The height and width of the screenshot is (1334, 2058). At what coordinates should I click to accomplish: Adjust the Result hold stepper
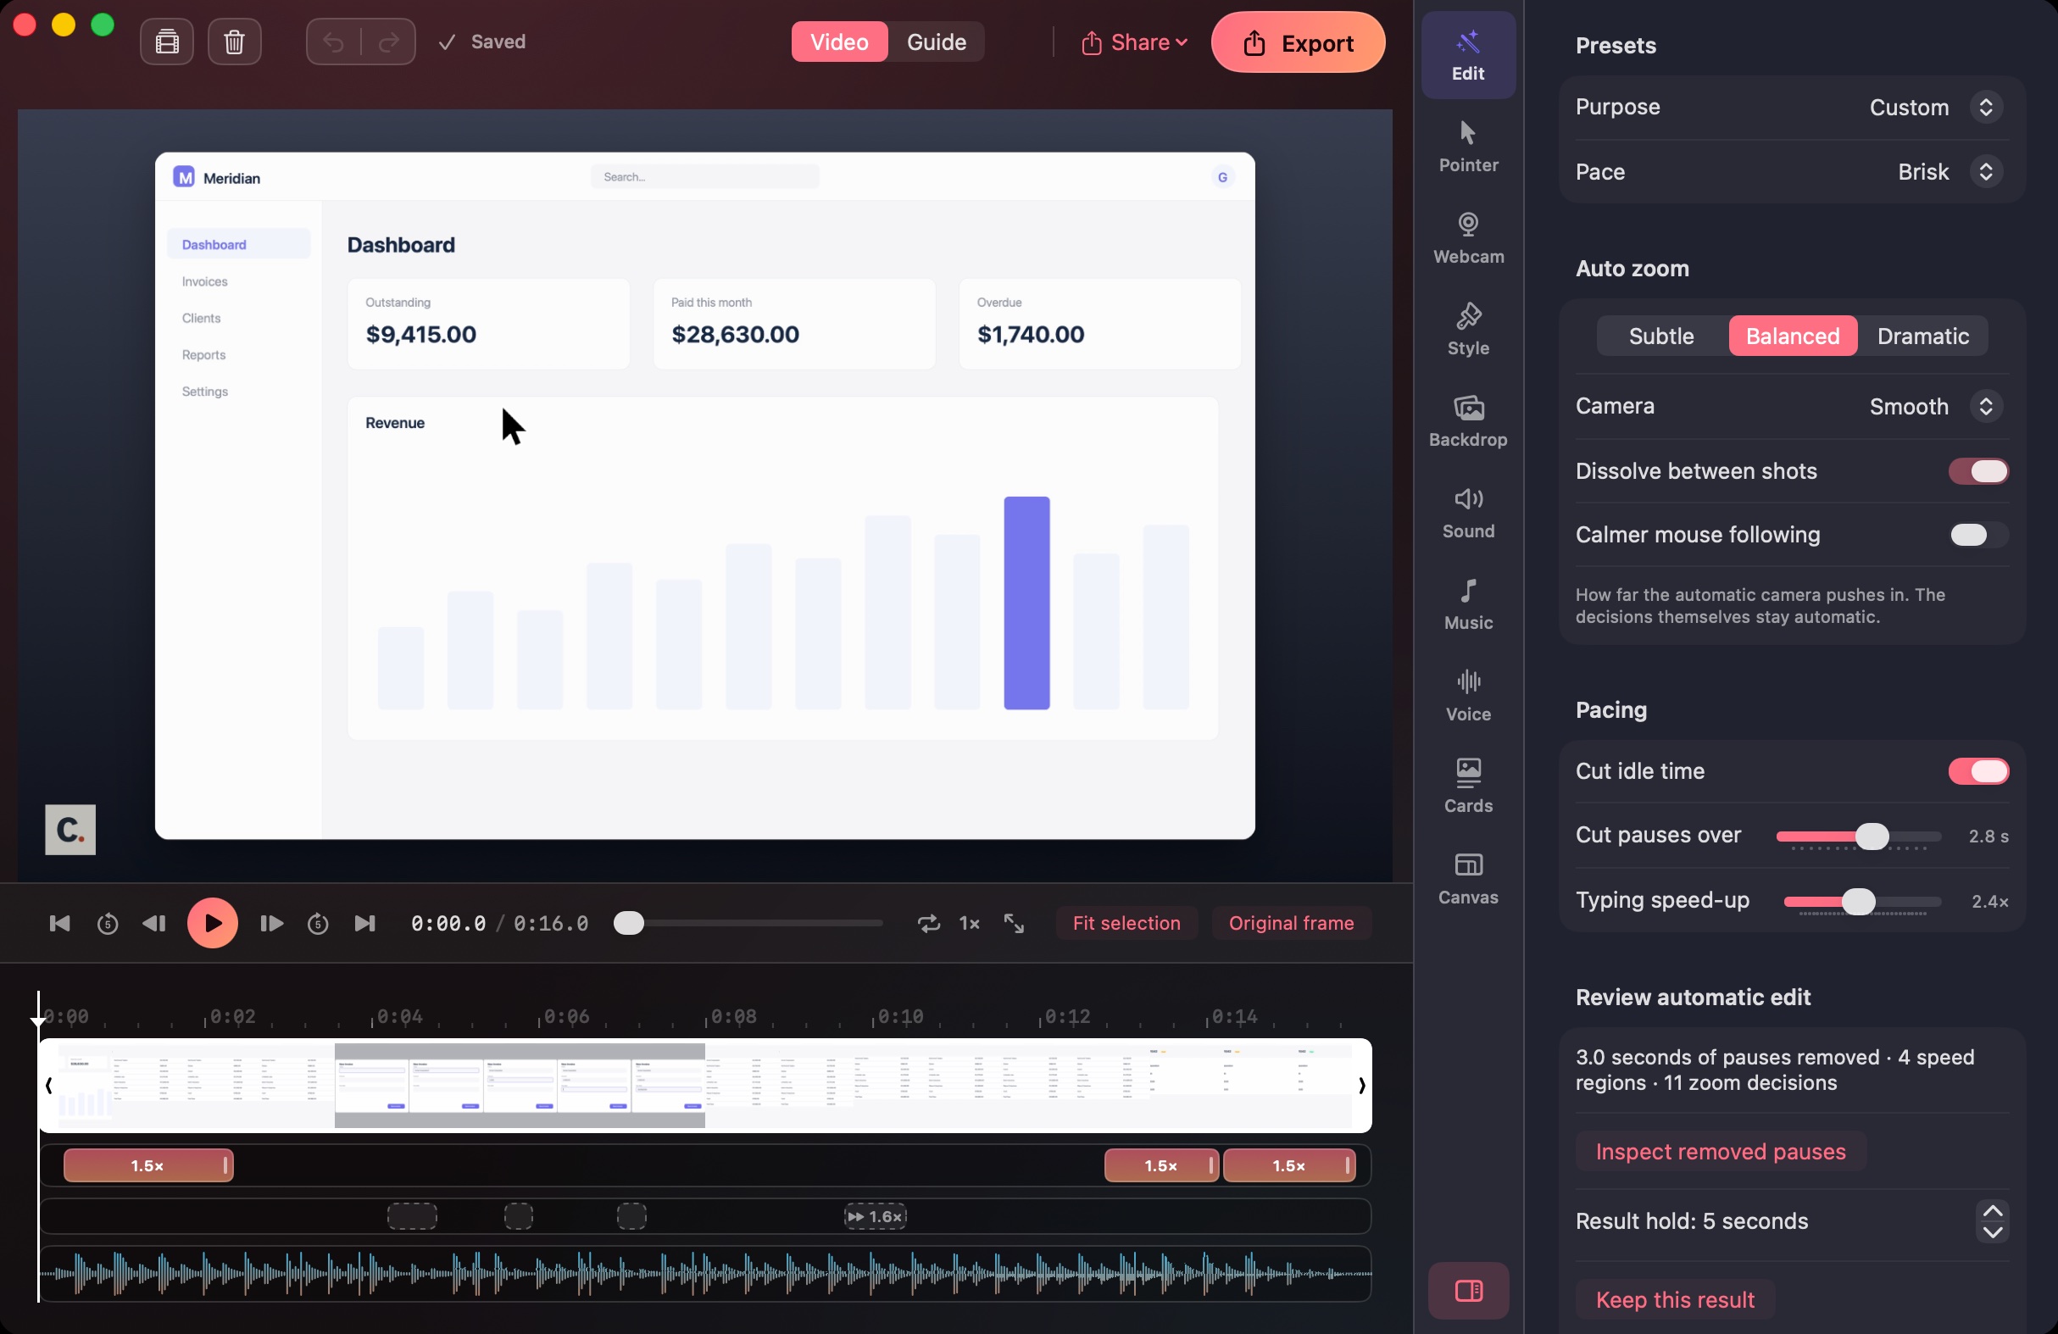[1992, 1221]
